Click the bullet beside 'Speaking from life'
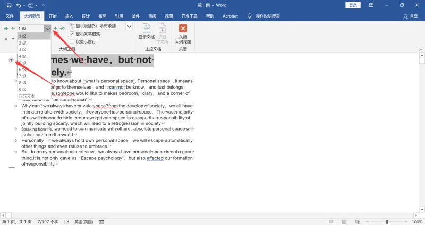 (16, 129)
